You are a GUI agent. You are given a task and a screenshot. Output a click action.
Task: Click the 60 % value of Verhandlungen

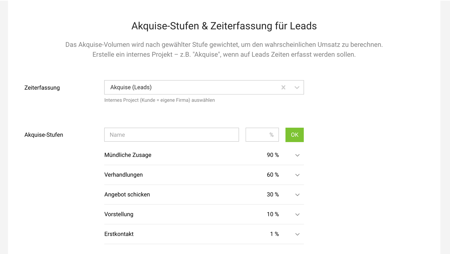tap(273, 175)
